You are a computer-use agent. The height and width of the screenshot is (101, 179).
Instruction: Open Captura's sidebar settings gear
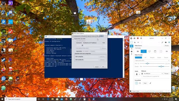click(131, 52)
